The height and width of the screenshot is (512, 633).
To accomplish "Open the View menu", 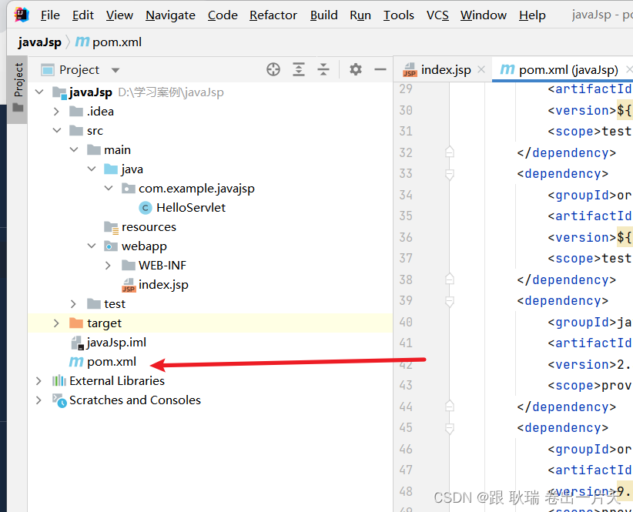I will (x=119, y=15).
